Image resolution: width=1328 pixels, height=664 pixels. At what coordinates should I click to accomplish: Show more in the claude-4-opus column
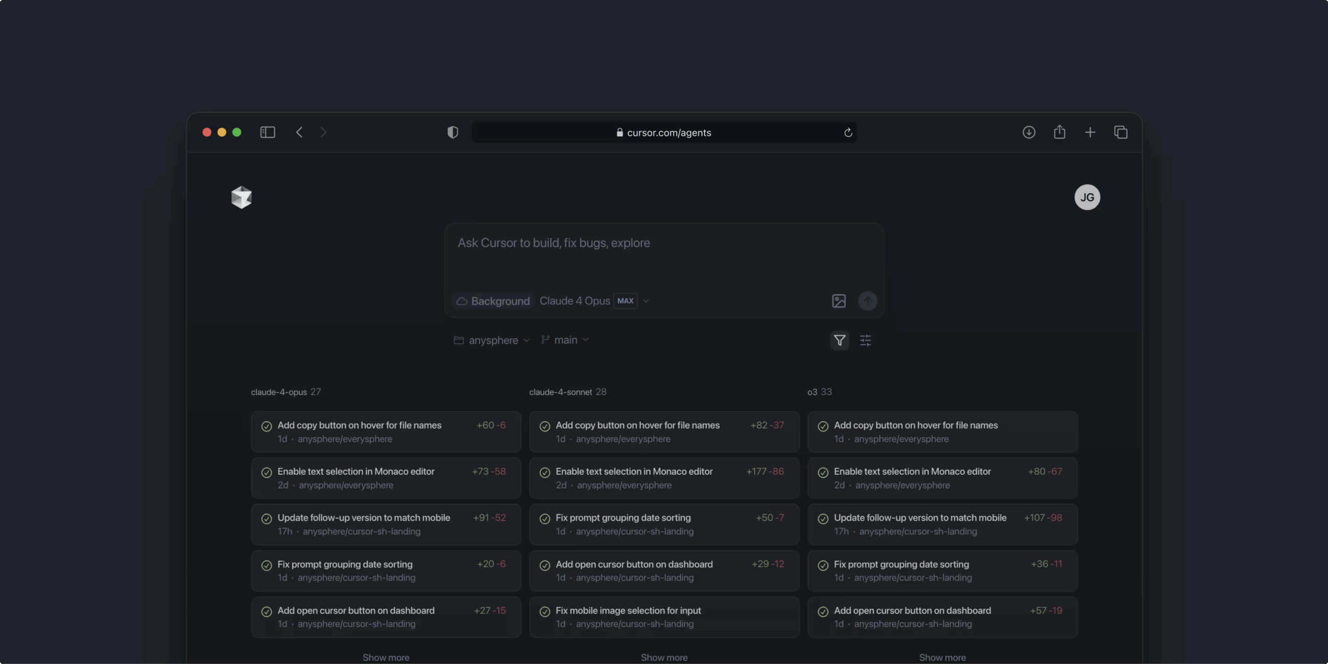(386, 657)
